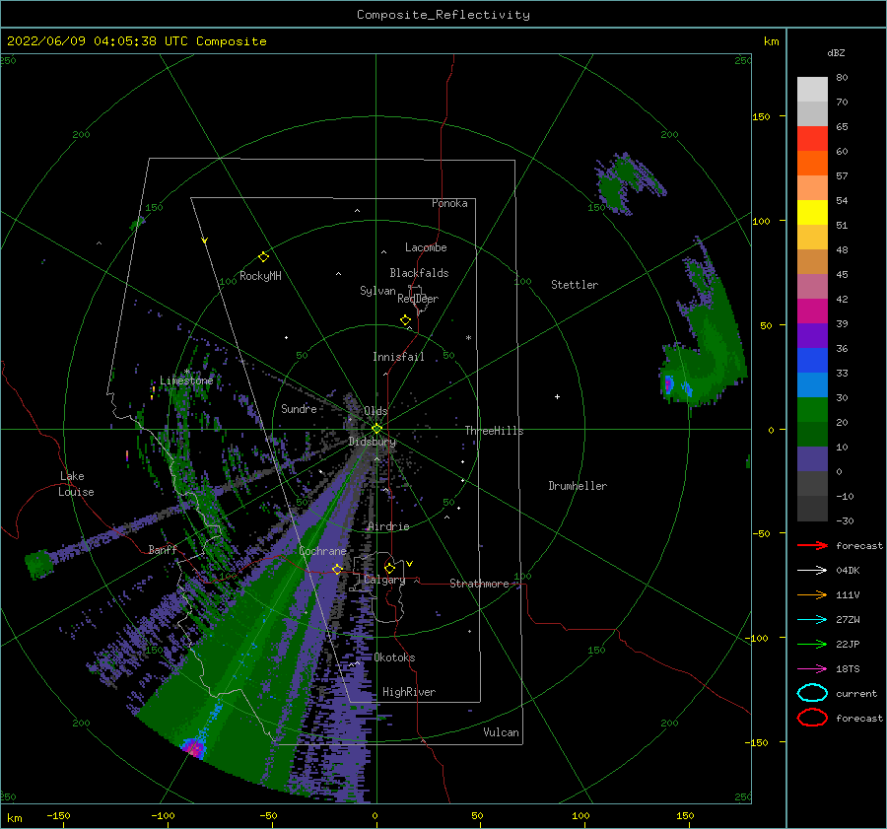Select the 51 dBZ yellow color swatch
The height and width of the screenshot is (829, 887).
point(812,212)
